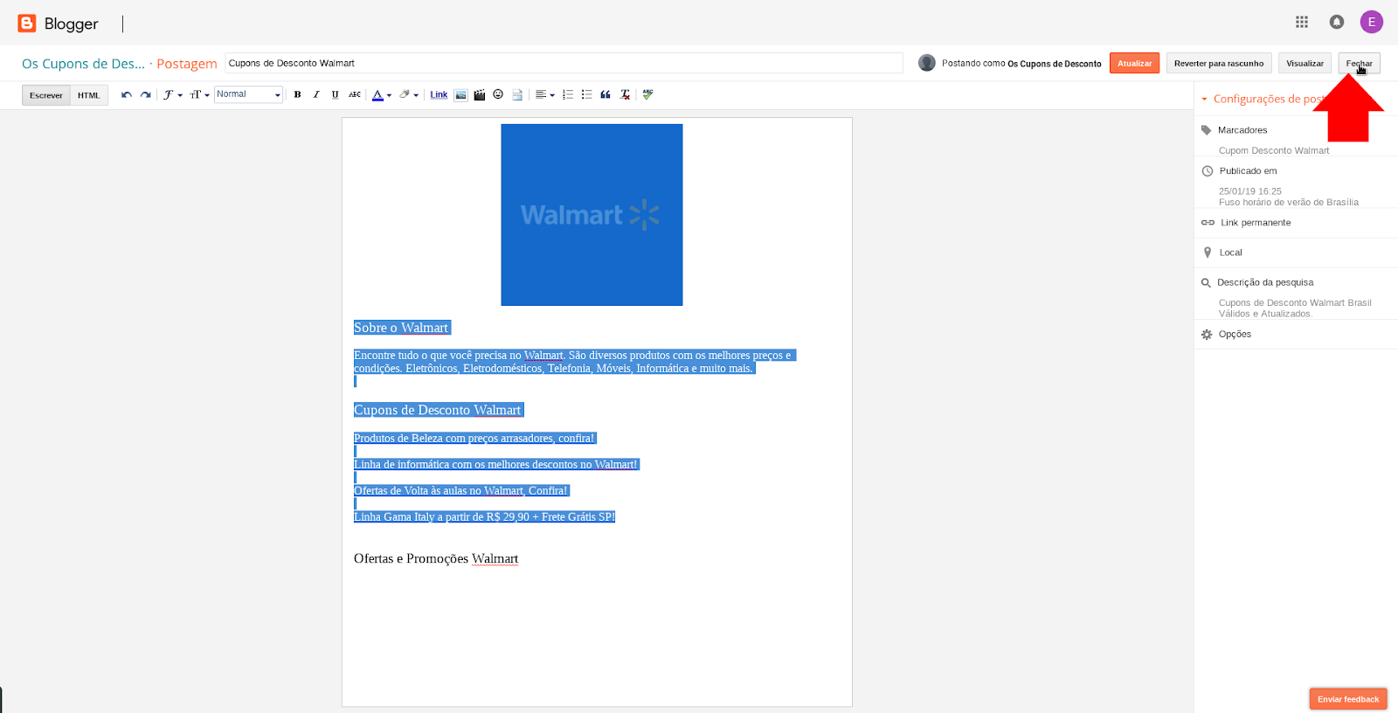Click the Marcadores tag icon
This screenshot has height=713, width=1398.
point(1207,130)
